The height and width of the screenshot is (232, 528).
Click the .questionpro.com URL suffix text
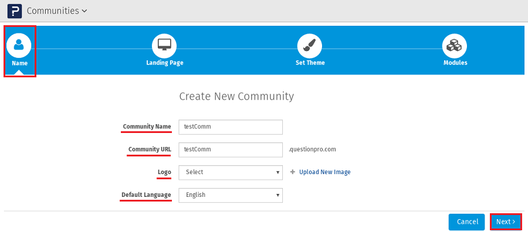pos(313,149)
